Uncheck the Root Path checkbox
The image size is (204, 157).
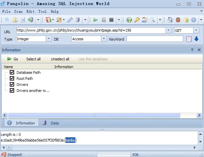pyautogui.click(x=12, y=78)
